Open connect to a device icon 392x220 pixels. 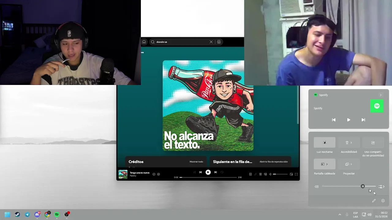click(265, 174)
